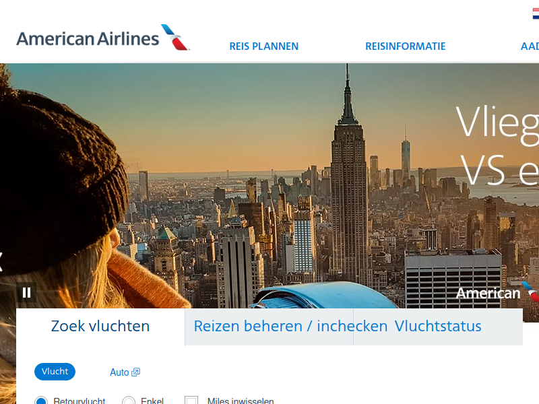Click the Vlieg hero headline text

tap(497, 124)
